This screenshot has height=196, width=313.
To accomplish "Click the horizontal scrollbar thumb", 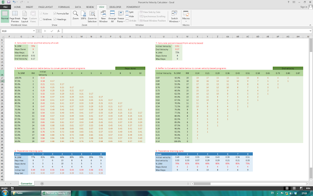I will pyautogui.click(x=202, y=184).
